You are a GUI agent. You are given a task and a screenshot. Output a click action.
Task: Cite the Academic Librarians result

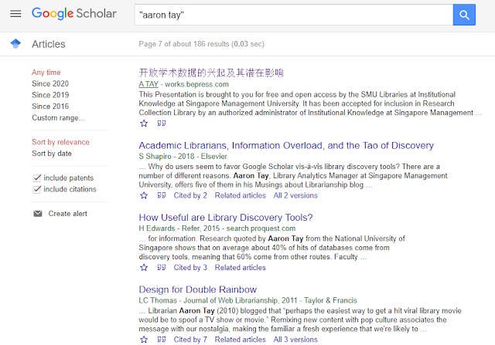[x=162, y=195]
